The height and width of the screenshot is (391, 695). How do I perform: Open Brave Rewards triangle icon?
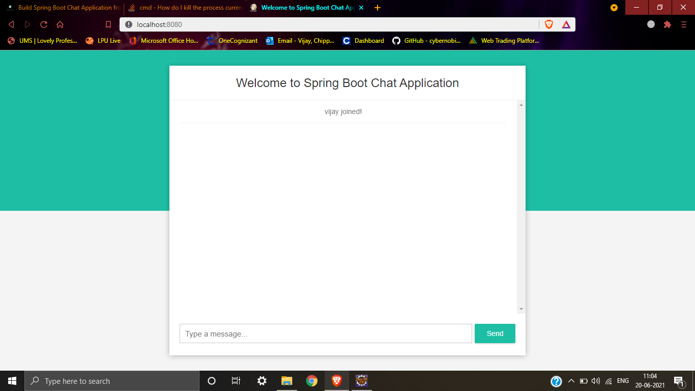566,24
